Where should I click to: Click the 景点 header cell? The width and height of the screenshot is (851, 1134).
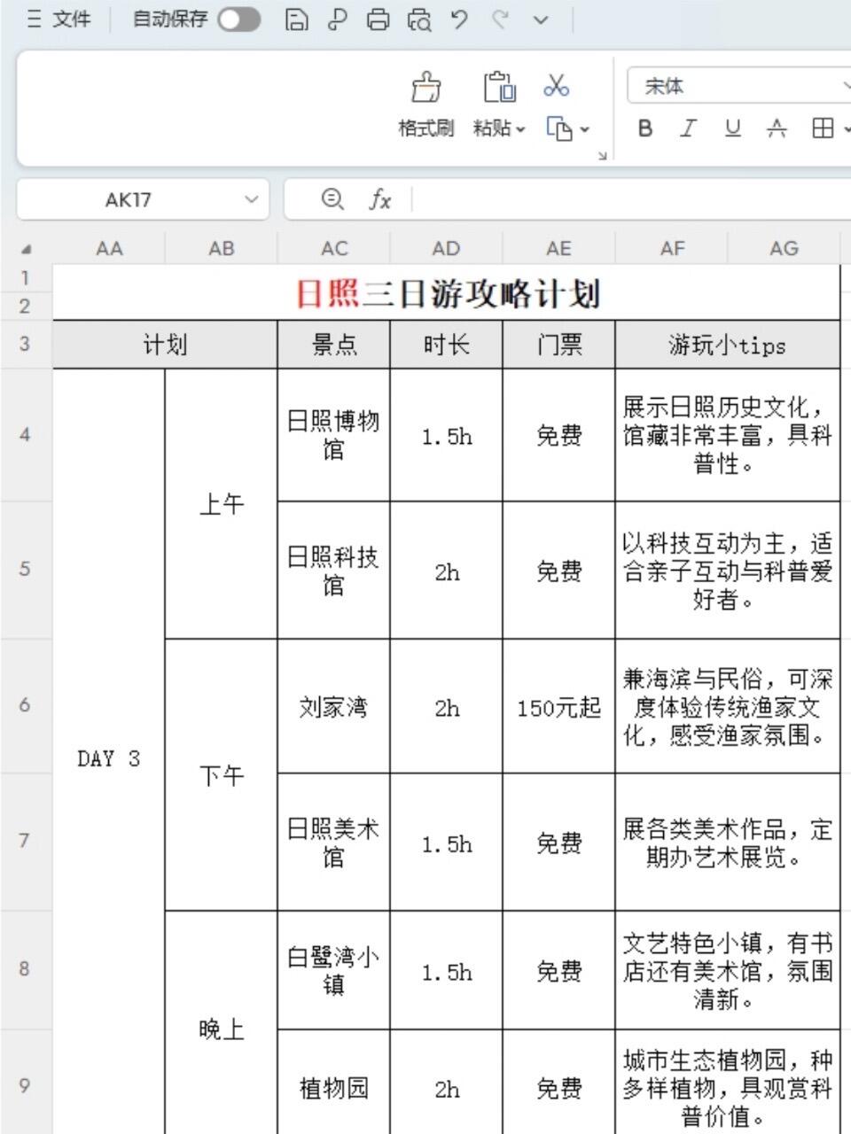[x=334, y=345]
